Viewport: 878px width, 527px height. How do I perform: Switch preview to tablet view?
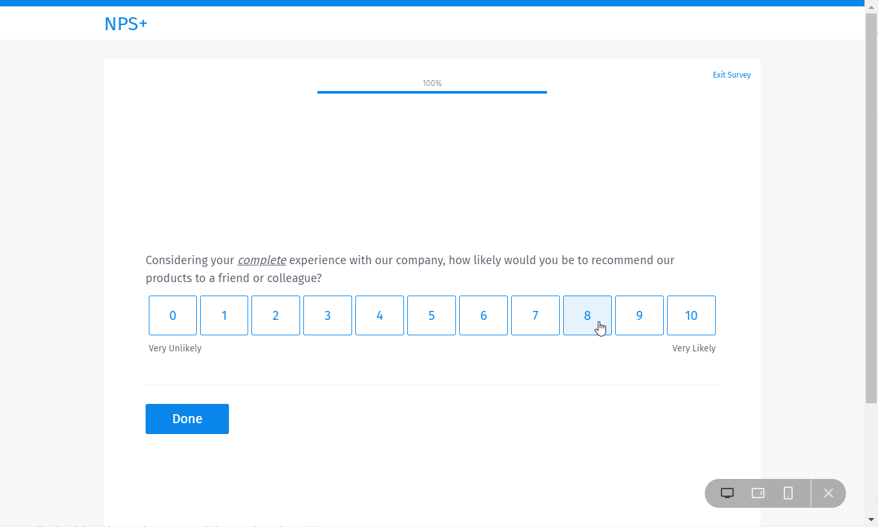757,493
